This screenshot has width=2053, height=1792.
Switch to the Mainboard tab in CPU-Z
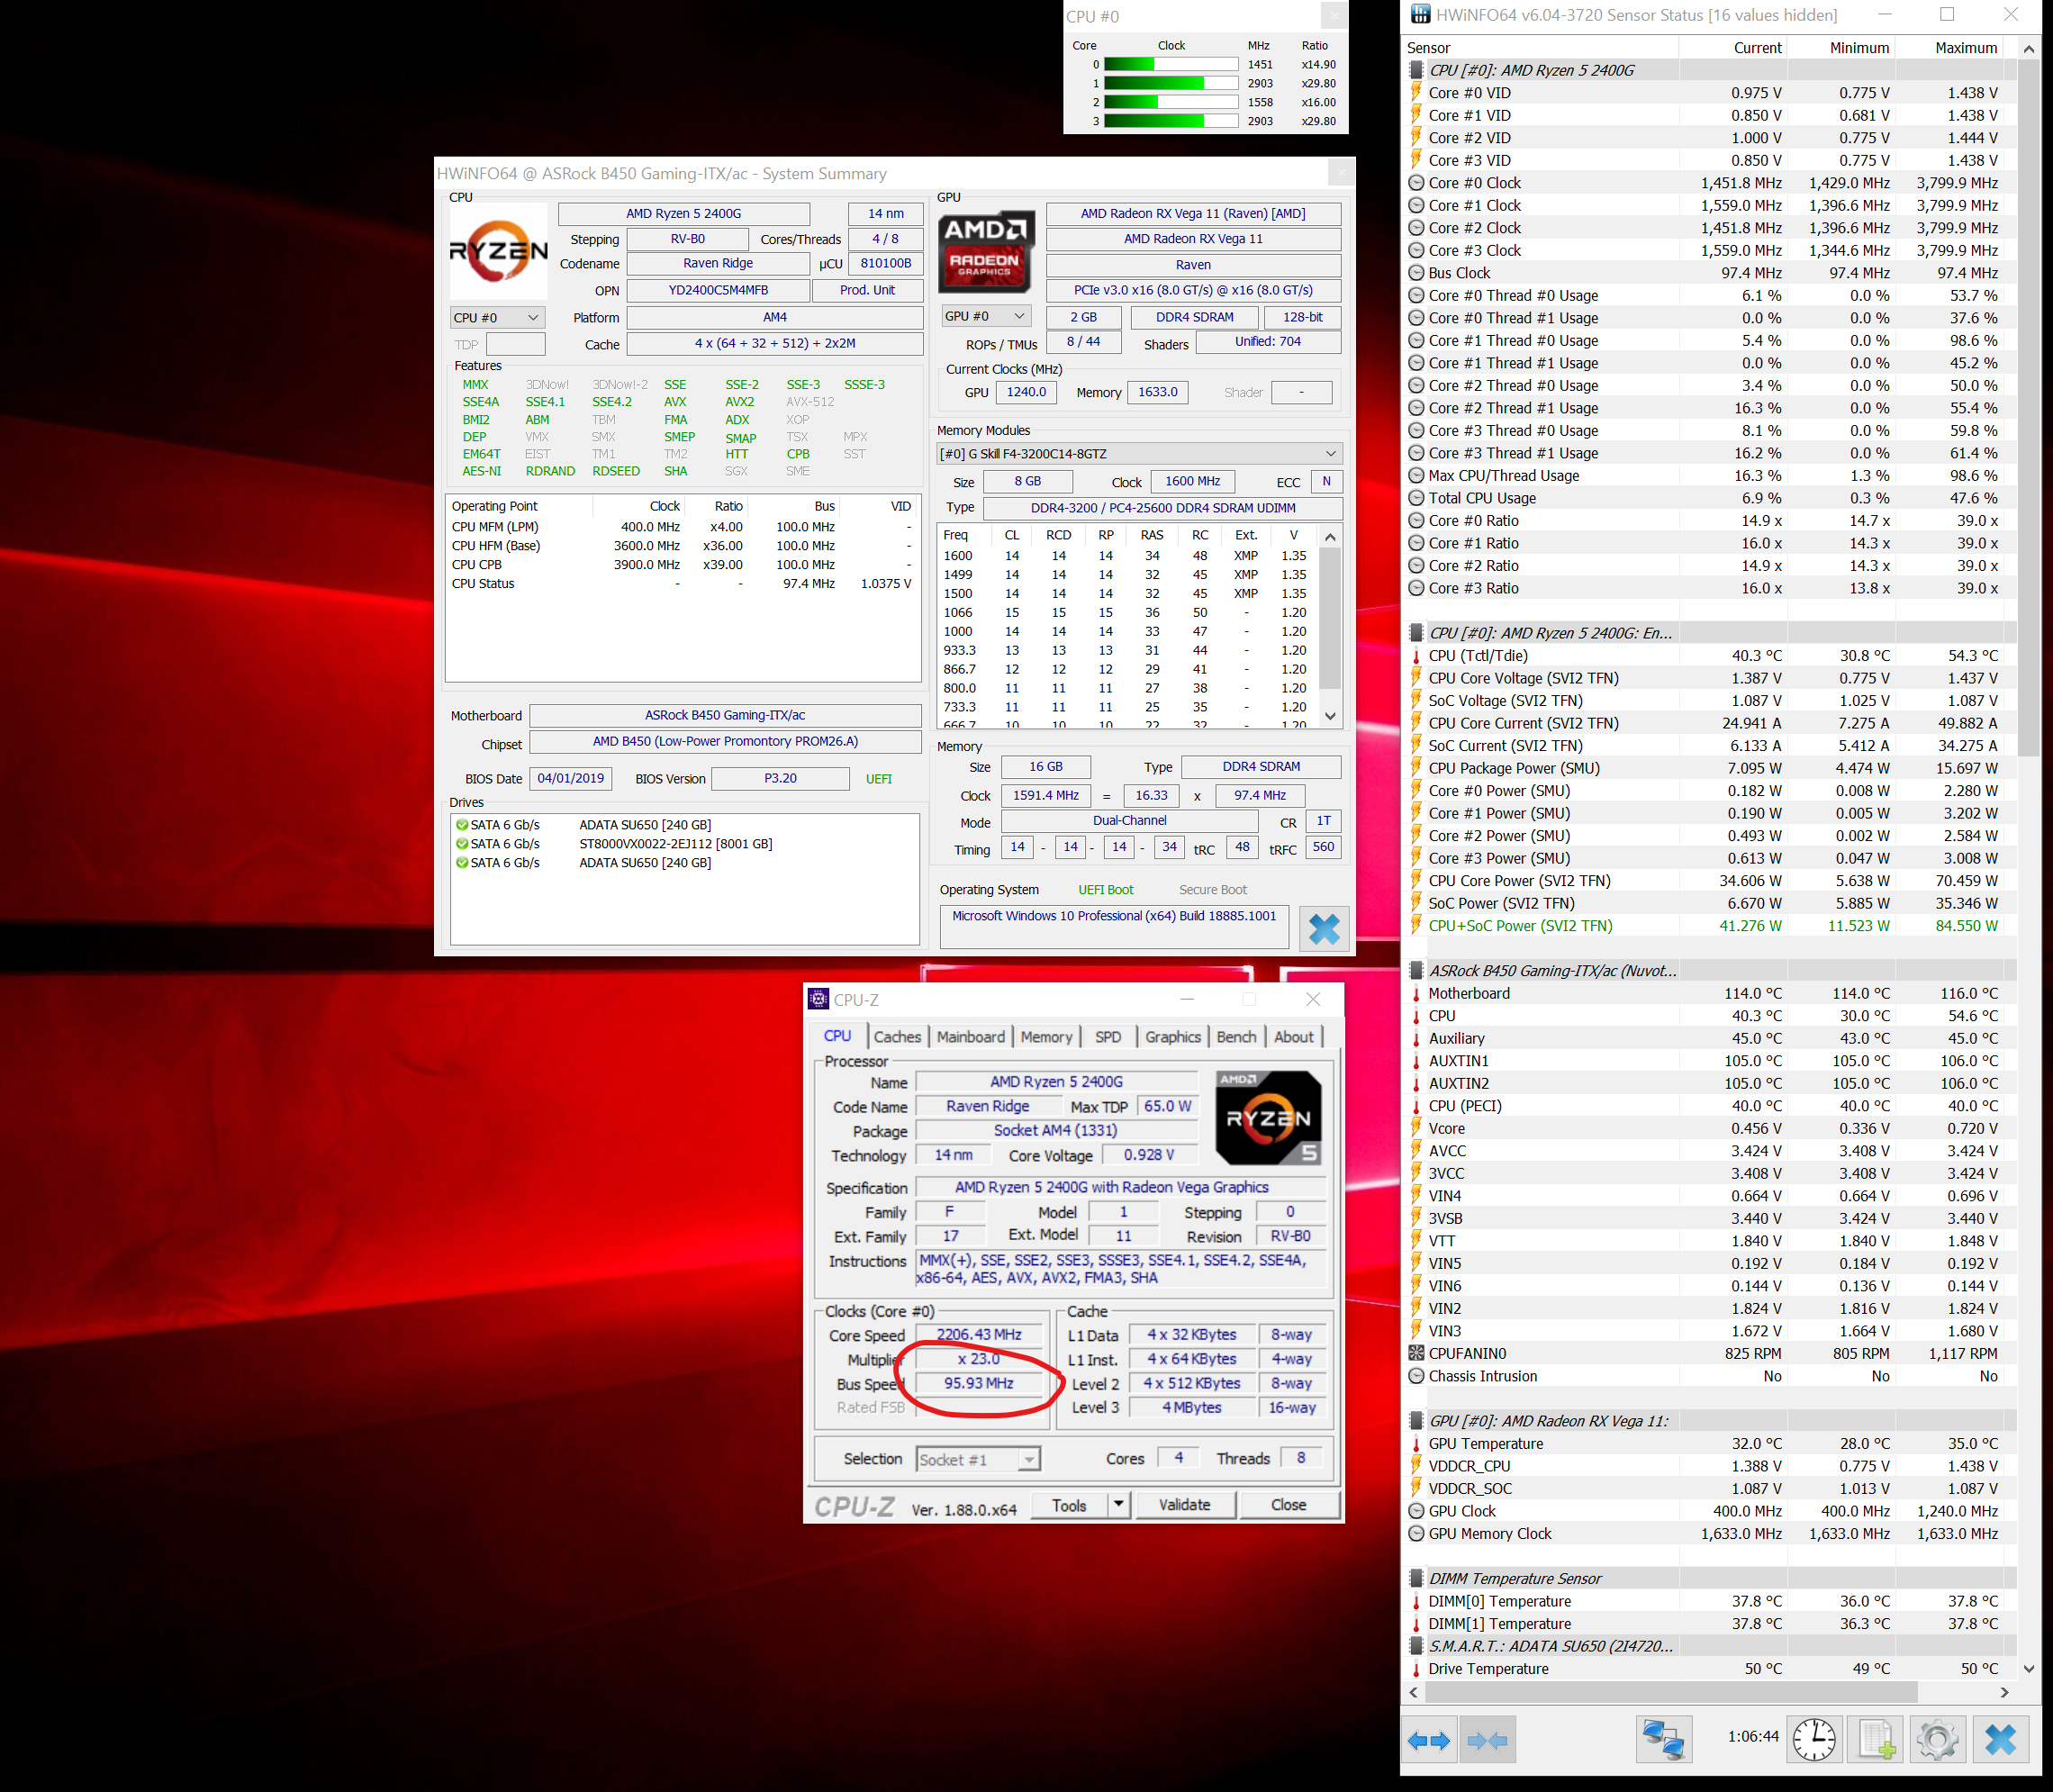click(970, 1037)
